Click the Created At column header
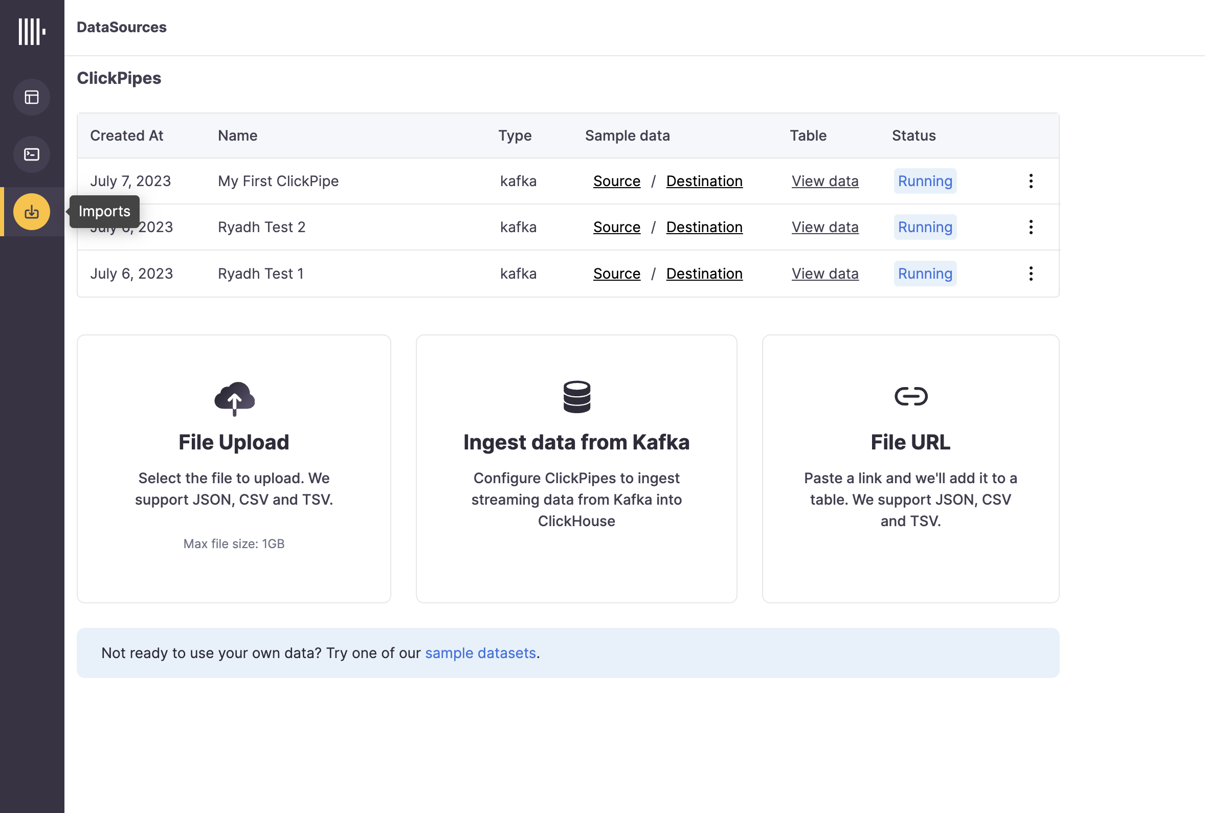 coord(126,136)
